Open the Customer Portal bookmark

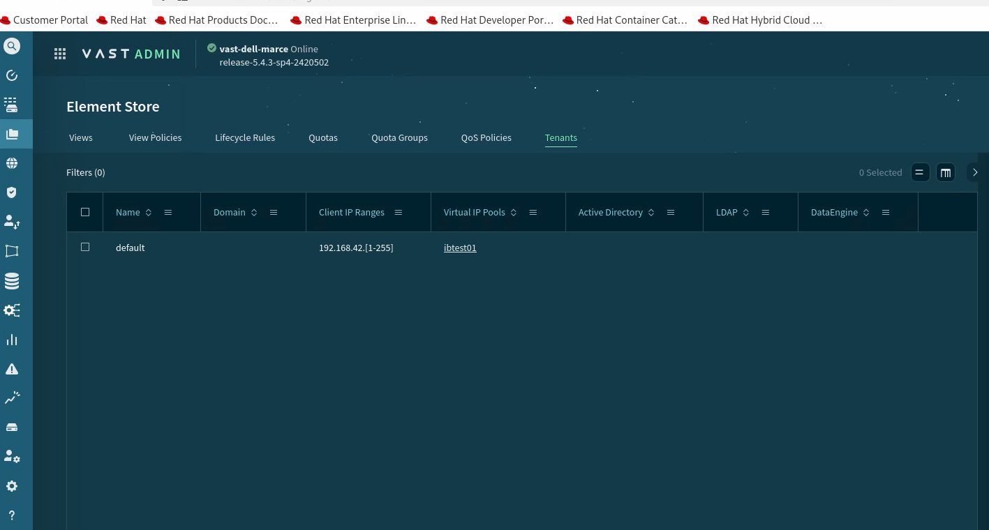click(45, 20)
